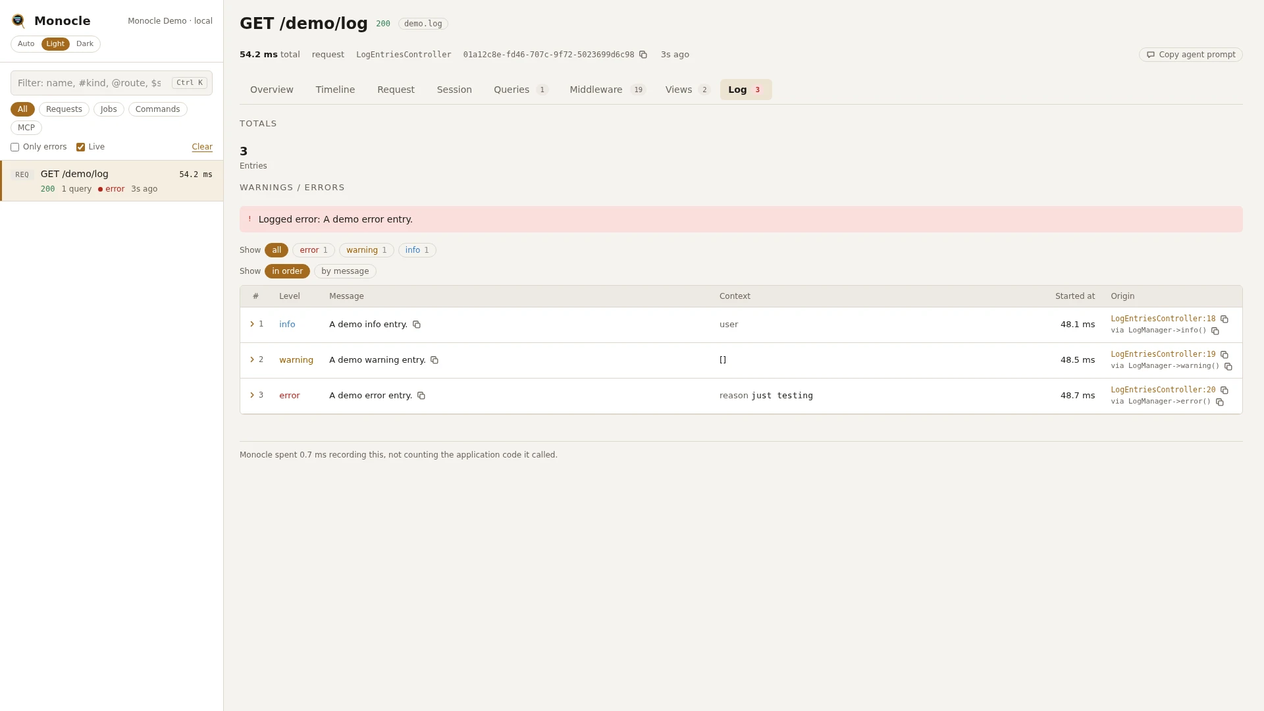Select the Light theme option

pyautogui.click(x=55, y=44)
